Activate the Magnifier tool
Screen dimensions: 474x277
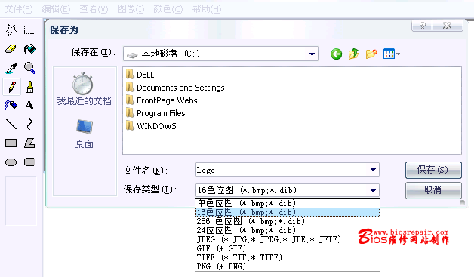pyautogui.click(x=29, y=68)
